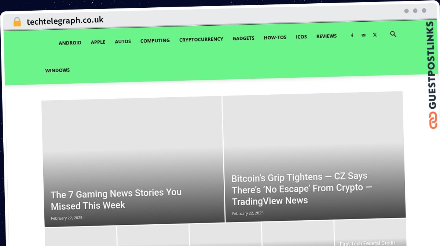Select the Computing menu item
440x246 pixels.
pos(155,40)
